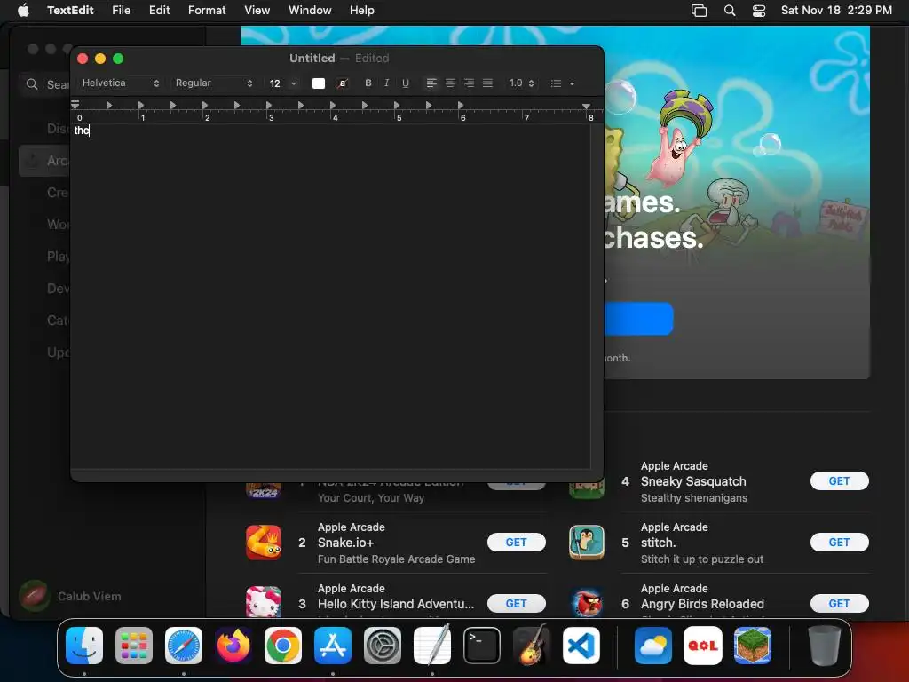This screenshot has width=909, height=682.
Task: Click the blue button in Arcade banner
Action: click(x=638, y=319)
